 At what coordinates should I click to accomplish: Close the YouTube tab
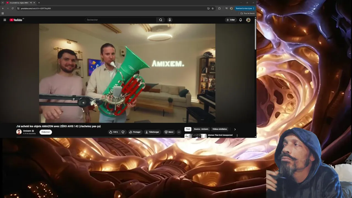34,3
